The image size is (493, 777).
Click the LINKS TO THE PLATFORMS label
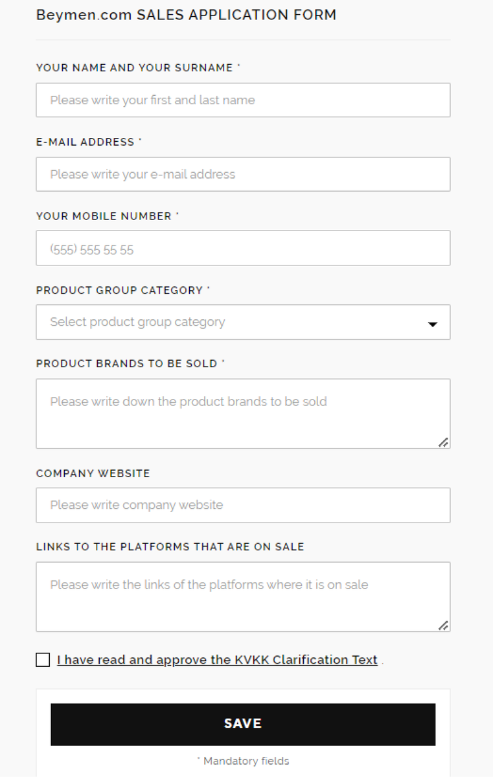(170, 546)
